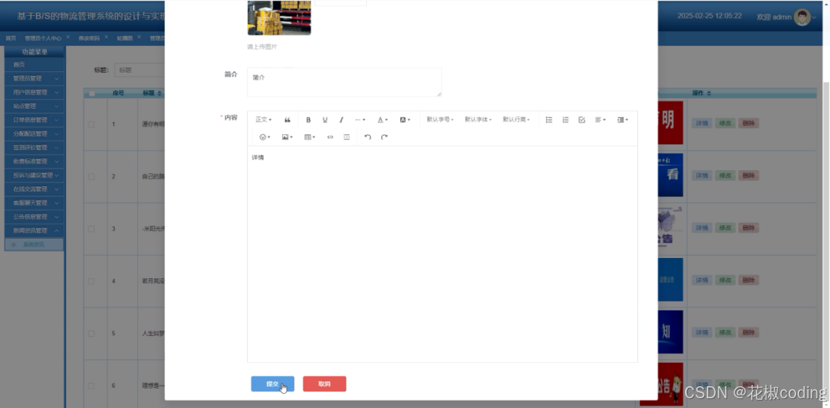Switch to the 首页 tab

11,38
